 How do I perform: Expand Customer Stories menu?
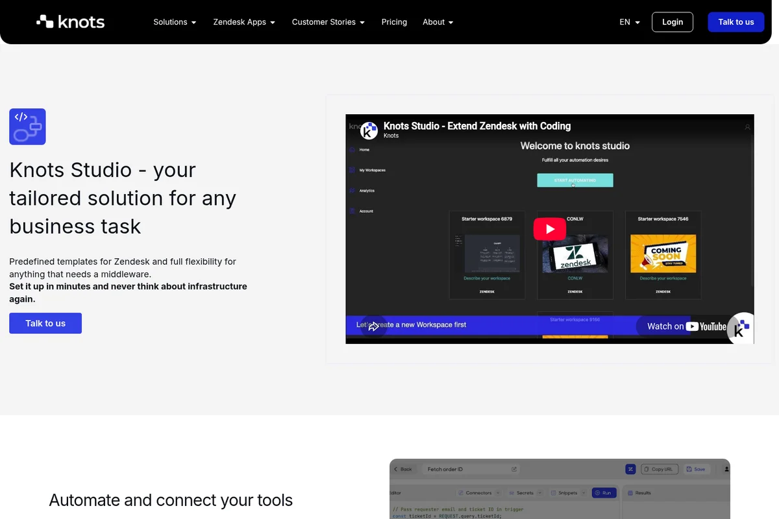click(x=328, y=22)
